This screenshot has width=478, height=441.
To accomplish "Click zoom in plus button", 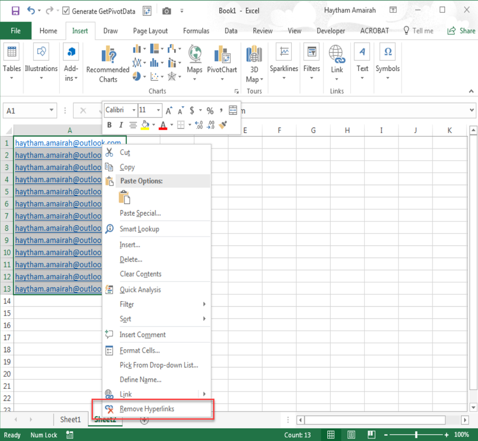I will pos(446,435).
